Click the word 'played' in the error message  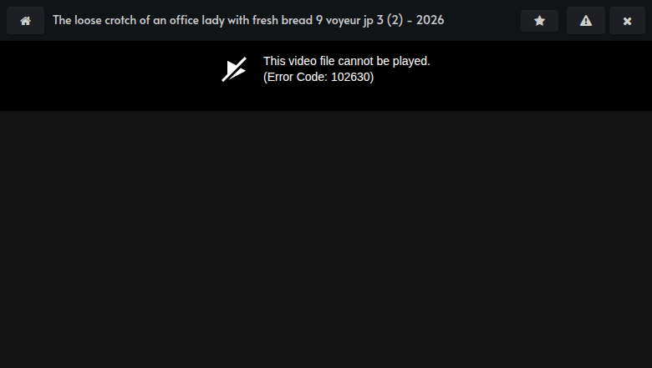coord(411,62)
